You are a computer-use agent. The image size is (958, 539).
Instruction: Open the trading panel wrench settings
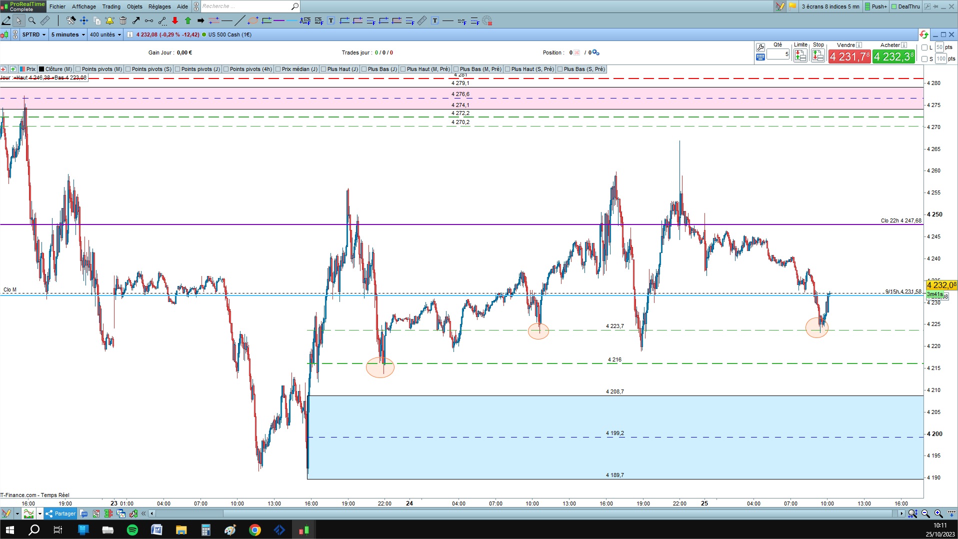pos(760,47)
